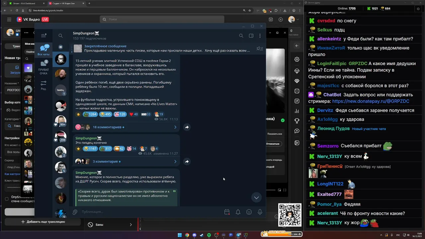
Task: Click Добавить еще трансляцию button
Action: point(43,222)
